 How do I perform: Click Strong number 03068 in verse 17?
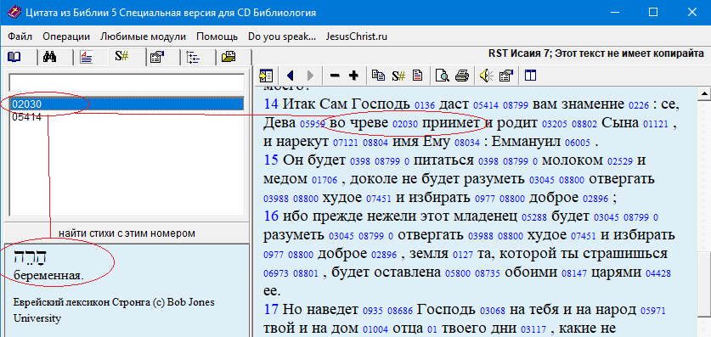coord(493,312)
